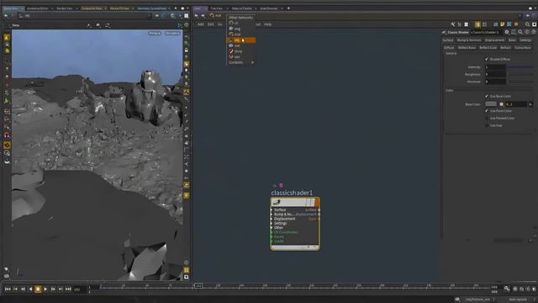Open the Displacement parameter tab

pyautogui.click(x=494, y=40)
